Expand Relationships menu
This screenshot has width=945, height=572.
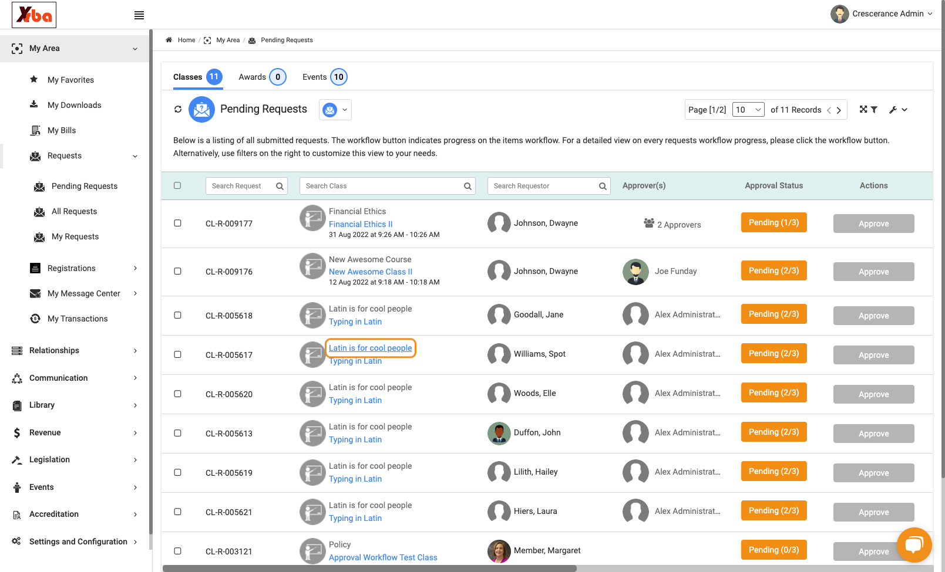click(135, 351)
